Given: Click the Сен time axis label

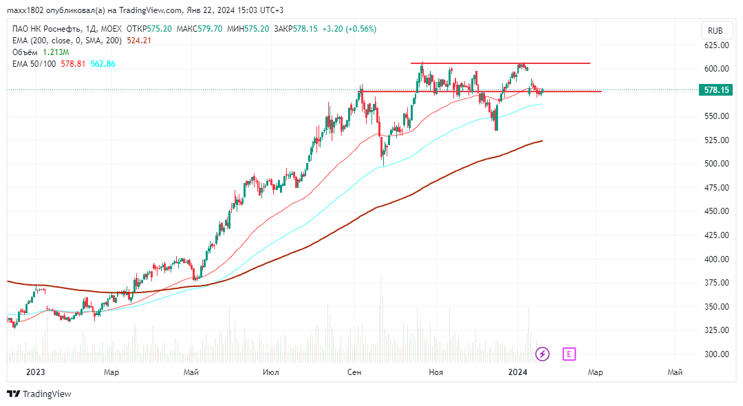Looking at the screenshot, I should pos(354,372).
